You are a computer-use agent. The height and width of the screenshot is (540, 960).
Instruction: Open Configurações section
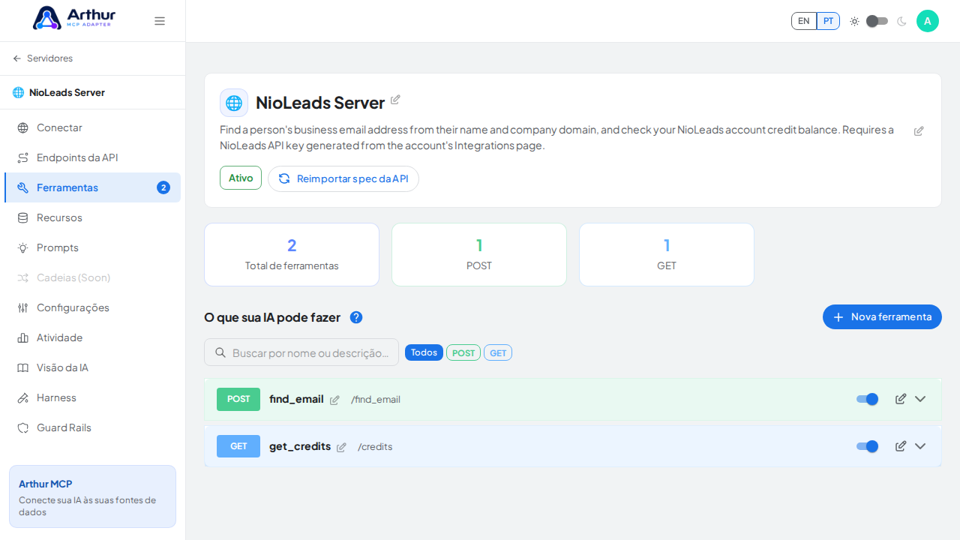tap(92, 307)
